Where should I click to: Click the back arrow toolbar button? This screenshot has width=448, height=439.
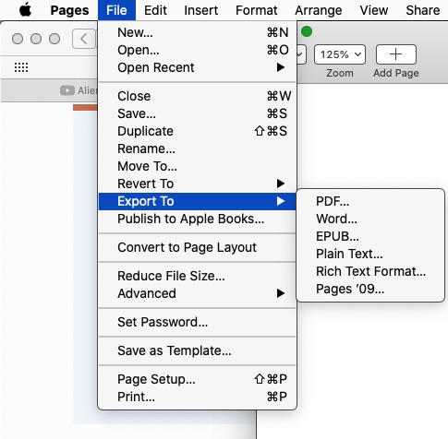(x=84, y=39)
